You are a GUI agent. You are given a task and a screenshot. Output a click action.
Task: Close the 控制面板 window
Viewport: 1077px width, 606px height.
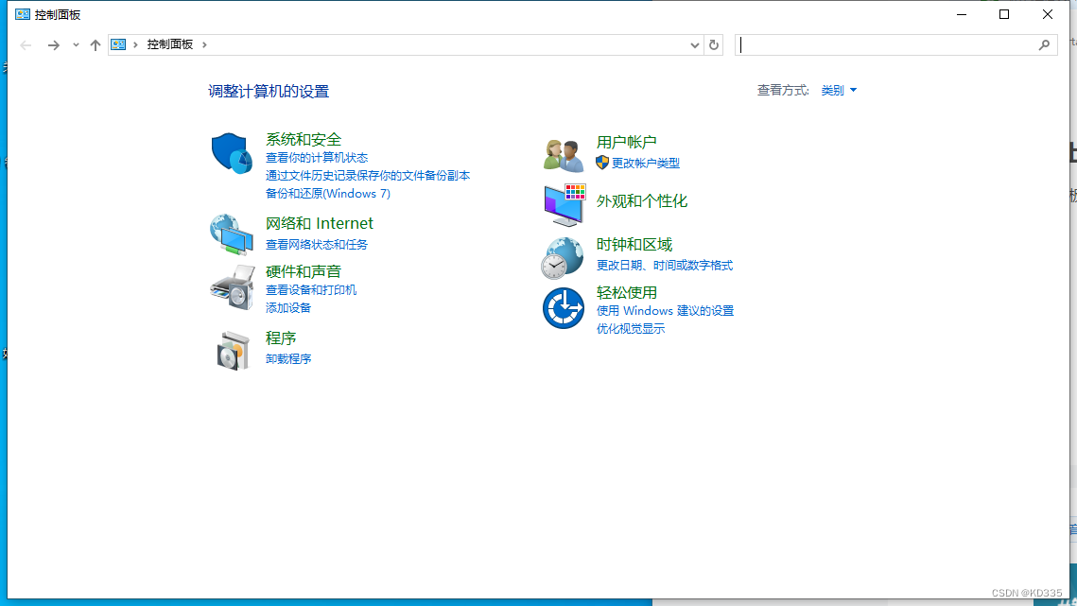(x=1048, y=14)
